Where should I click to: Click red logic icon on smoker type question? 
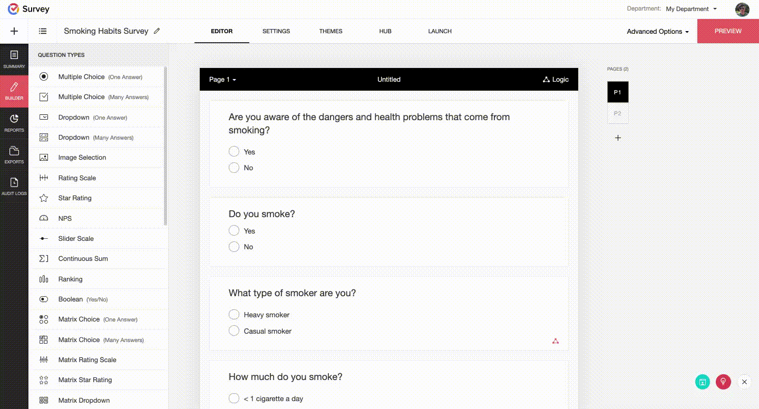pyautogui.click(x=556, y=341)
